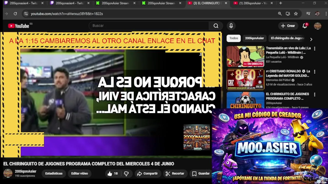Close the EL CHIRINGUITO tab
The width and height of the screenshot is (328, 184).
pyautogui.click(x=226, y=3)
